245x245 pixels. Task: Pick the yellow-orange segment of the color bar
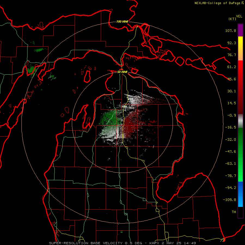(240, 48)
